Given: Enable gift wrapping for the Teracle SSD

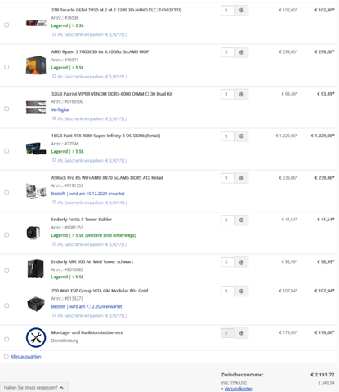Looking at the screenshot, I should pyautogui.click(x=54, y=34).
